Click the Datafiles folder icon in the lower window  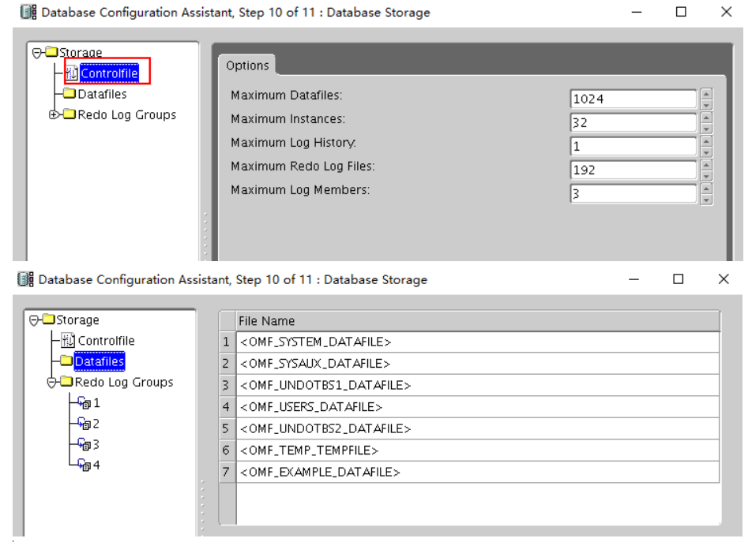(x=66, y=361)
